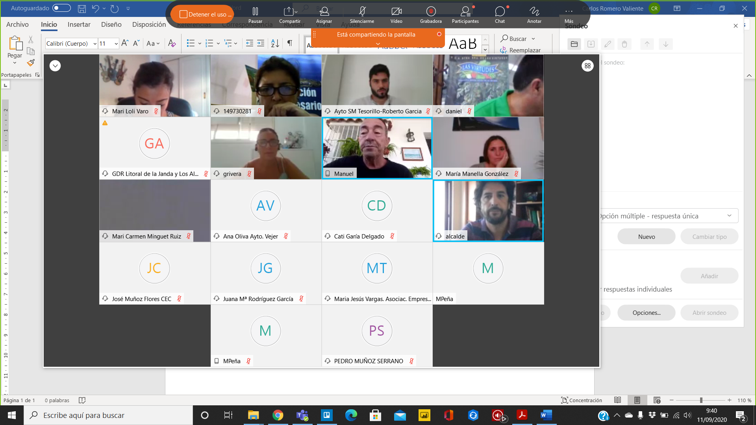Open the Disposición ribbon tab
756x425 pixels.
click(149, 24)
